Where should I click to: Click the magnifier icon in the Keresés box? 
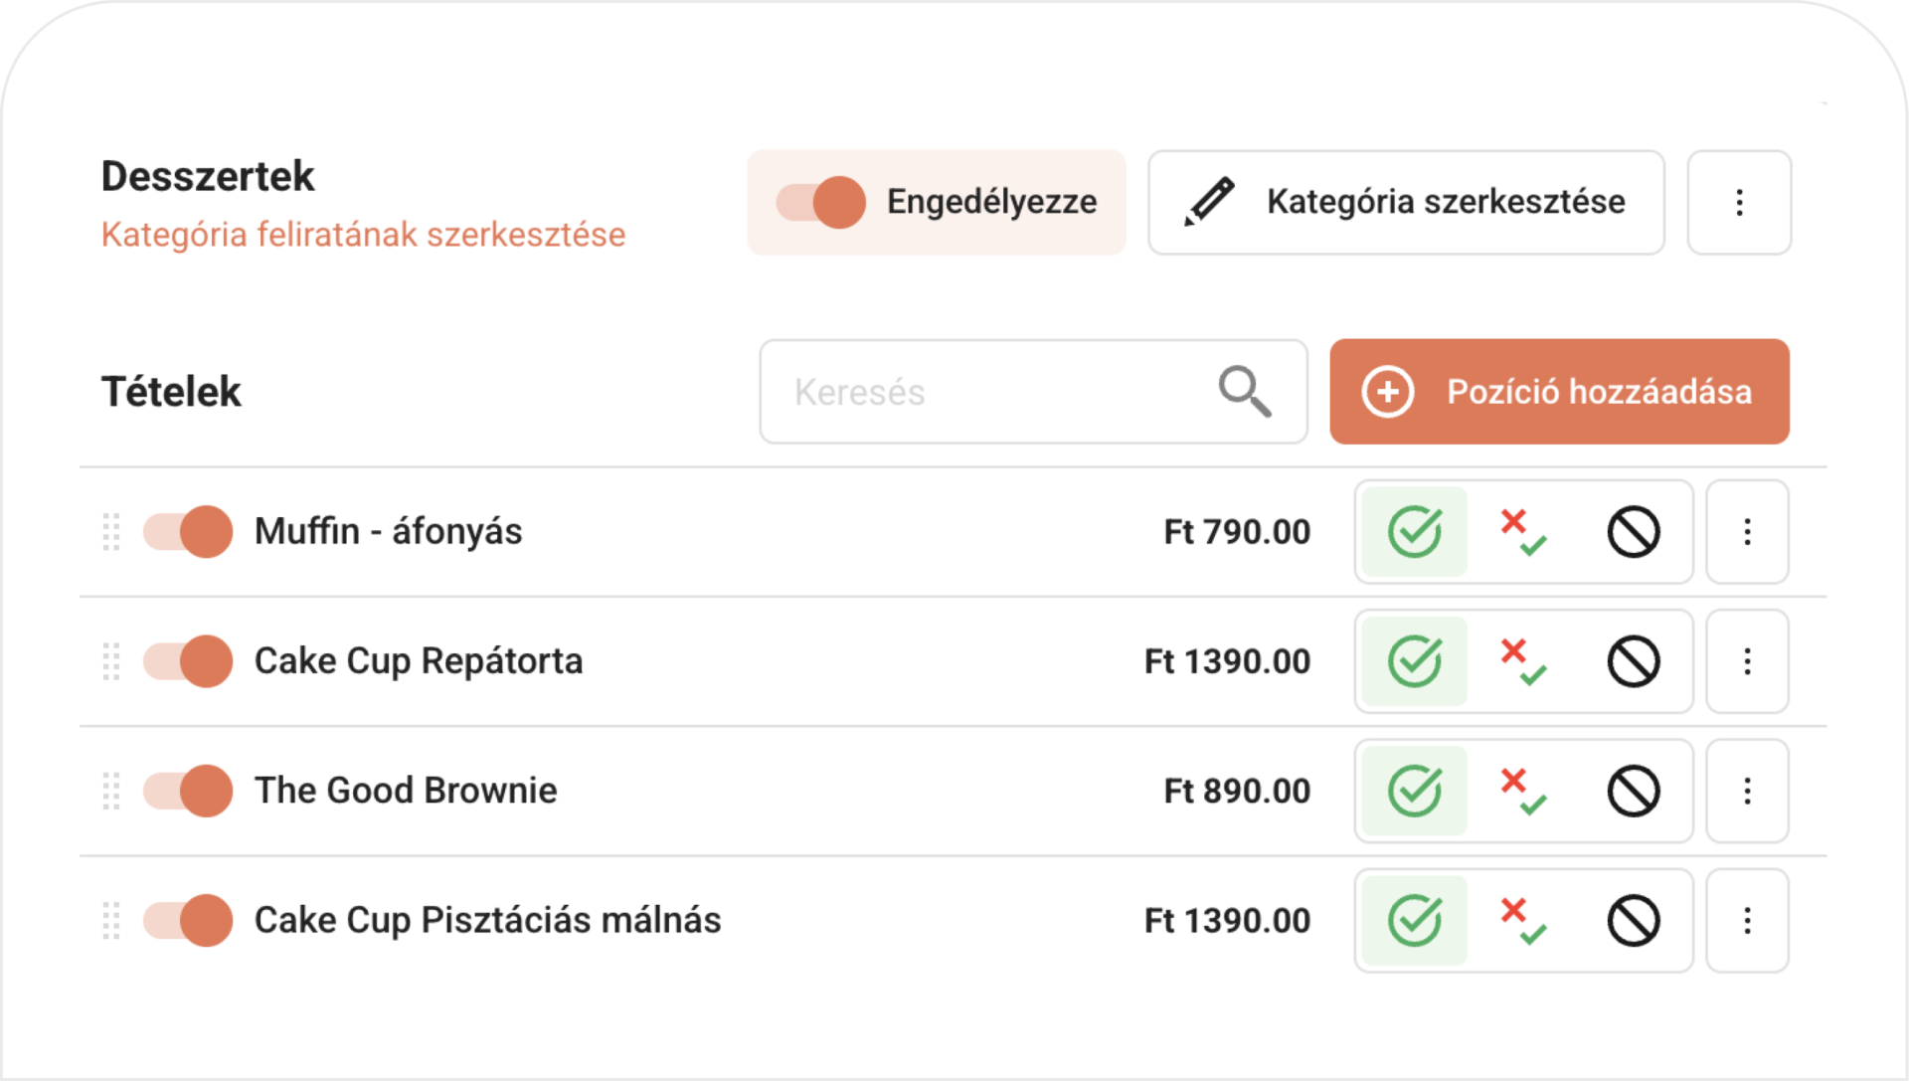coord(1245,391)
